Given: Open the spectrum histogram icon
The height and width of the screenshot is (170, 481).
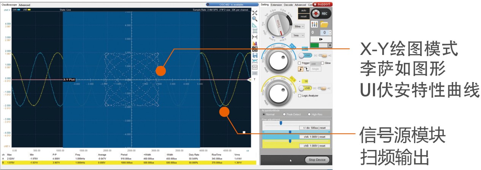Looking at the screenshot, I should tap(255, 43).
